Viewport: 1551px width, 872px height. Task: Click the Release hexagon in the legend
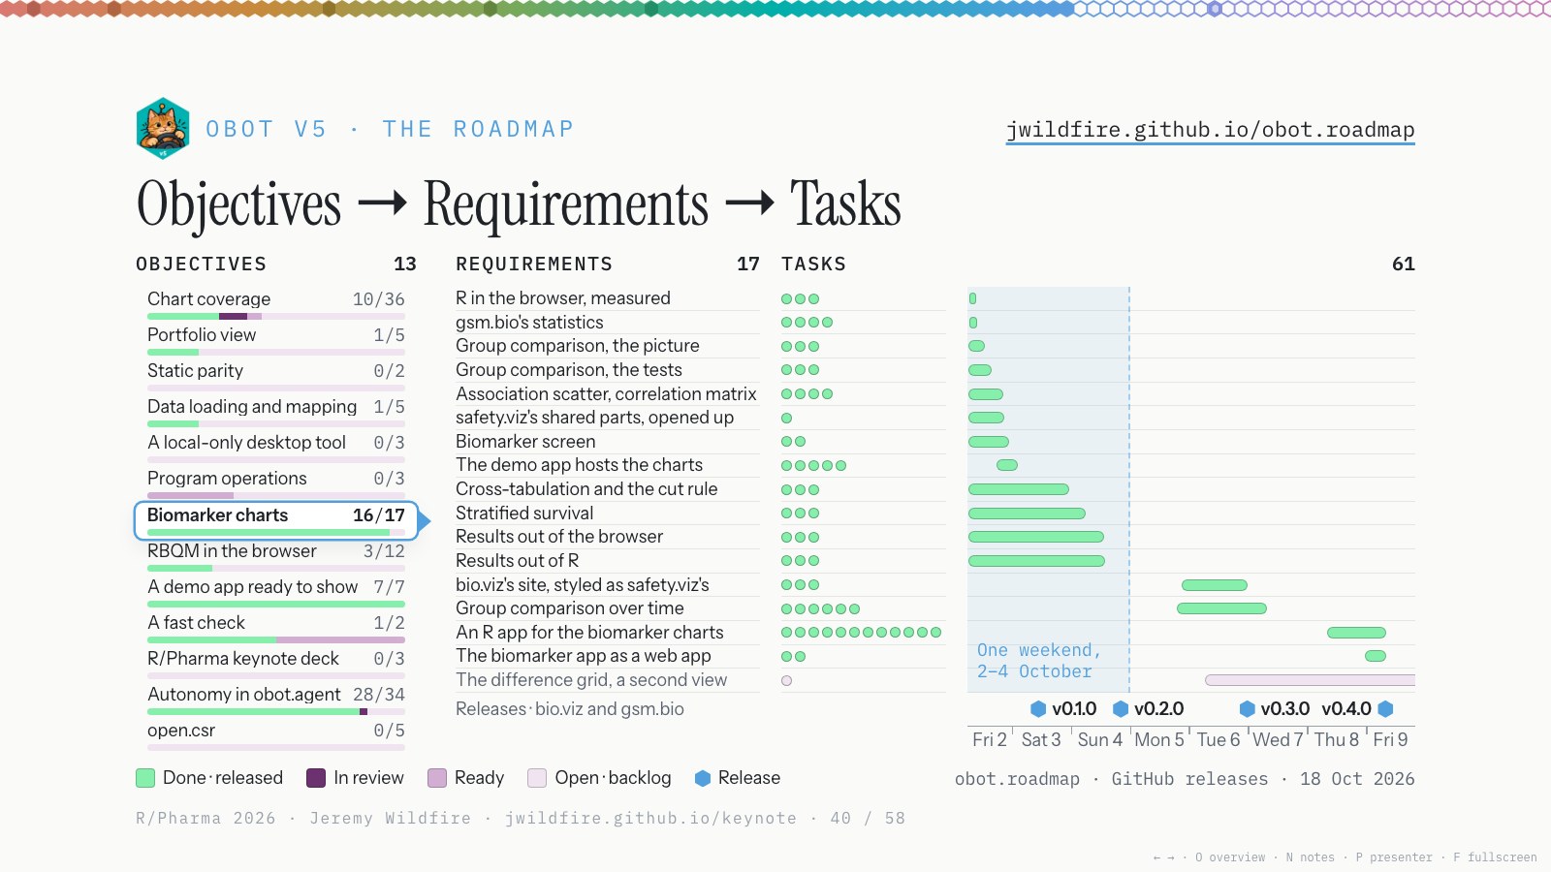[x=703, y=778]
